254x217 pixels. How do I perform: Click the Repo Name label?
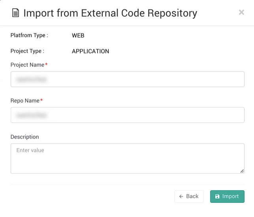pyautogui.click(x=25, y=101)
